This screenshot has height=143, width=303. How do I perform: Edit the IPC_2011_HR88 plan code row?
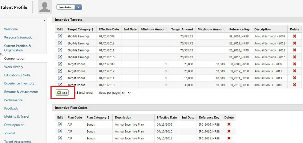pos(60,138)
